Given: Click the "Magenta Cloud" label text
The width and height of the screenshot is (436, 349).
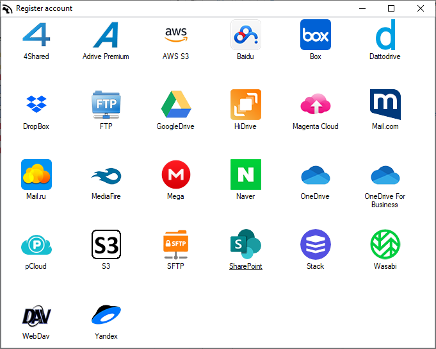Looking at the screenshot, I should pyautogui.click(x=316, y=126).
